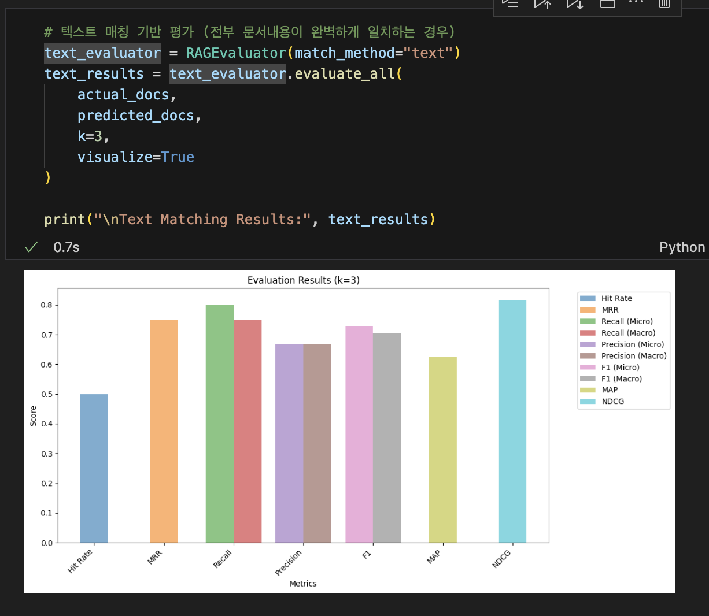Delete the cell using trash icon
This screenshot has height=616, width=709.
pyautogui.click(x=664, y=3)
